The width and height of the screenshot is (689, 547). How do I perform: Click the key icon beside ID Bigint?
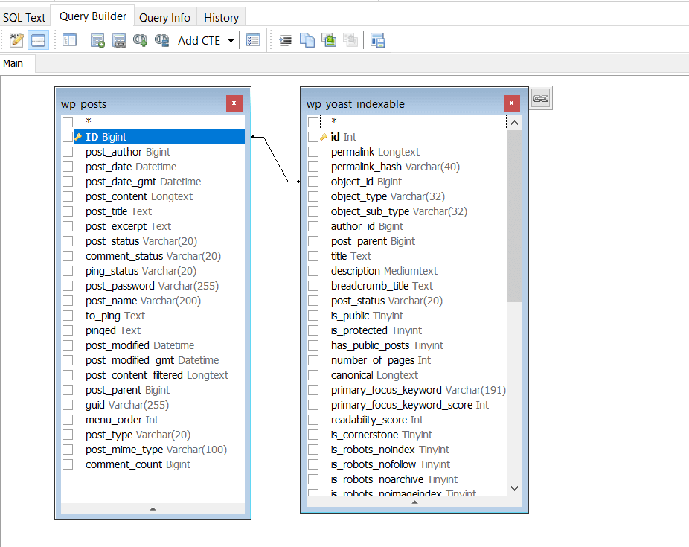78,137
